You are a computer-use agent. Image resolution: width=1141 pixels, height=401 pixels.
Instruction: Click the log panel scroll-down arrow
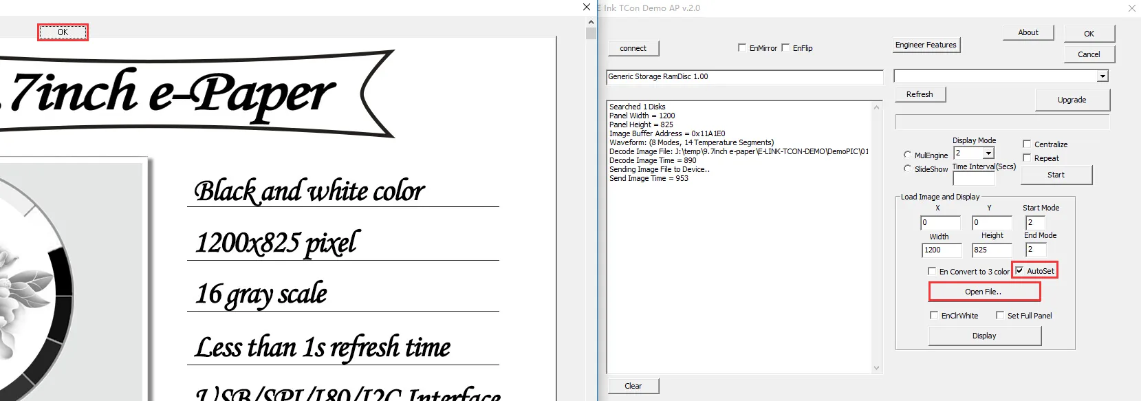876,368
